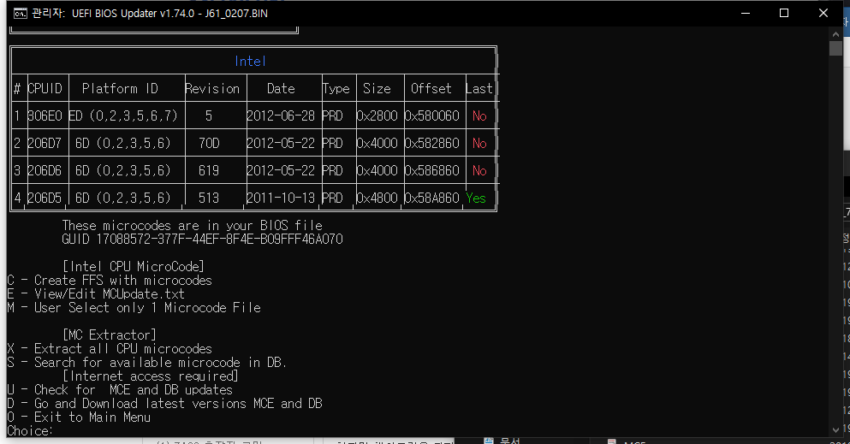Click the vertical scrollbar thumb
Viewport: 850px width, 444px height.
(835, 48)
